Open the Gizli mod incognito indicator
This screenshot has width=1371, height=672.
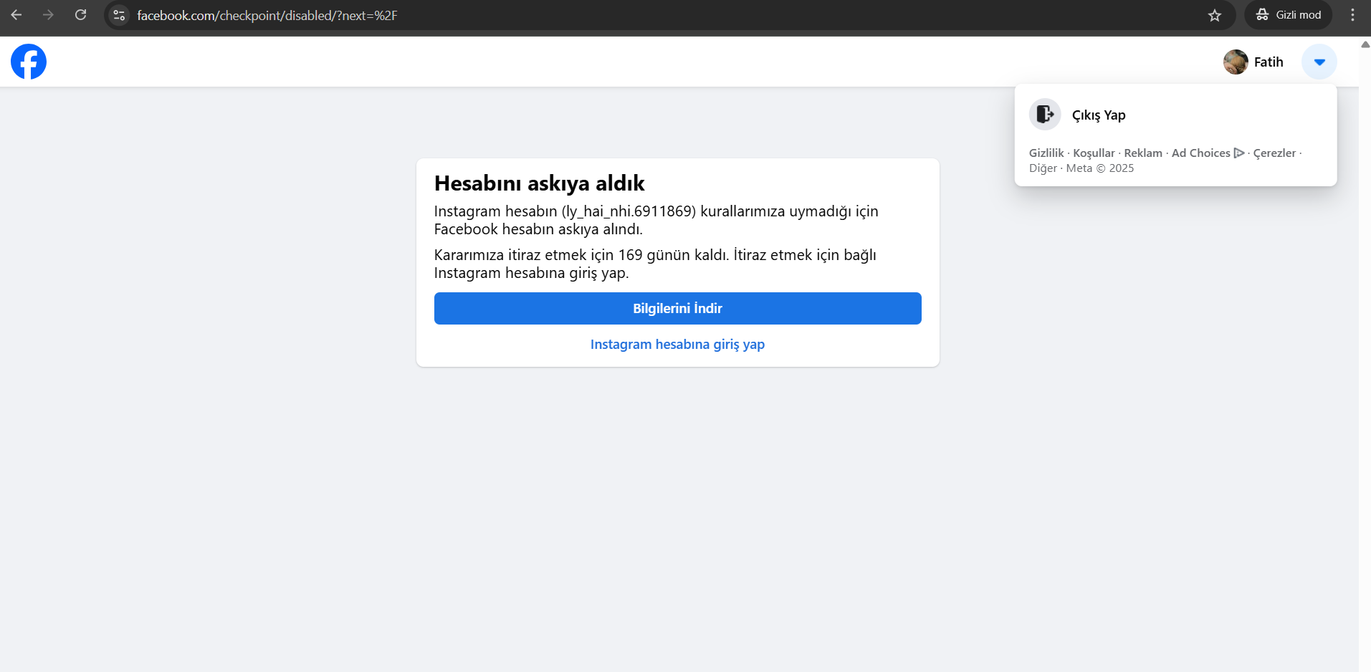[x=1289, y=15]
